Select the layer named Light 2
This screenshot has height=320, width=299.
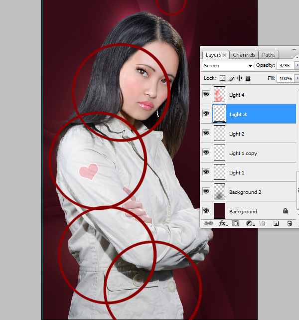[x=237, y=134]
